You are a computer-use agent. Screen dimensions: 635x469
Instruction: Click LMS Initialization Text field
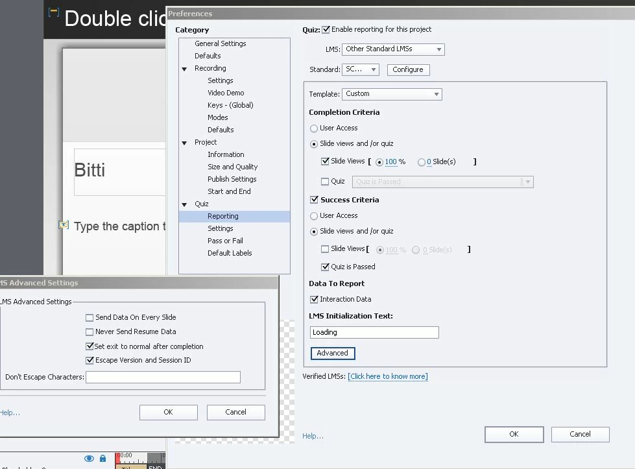[374, 333]
